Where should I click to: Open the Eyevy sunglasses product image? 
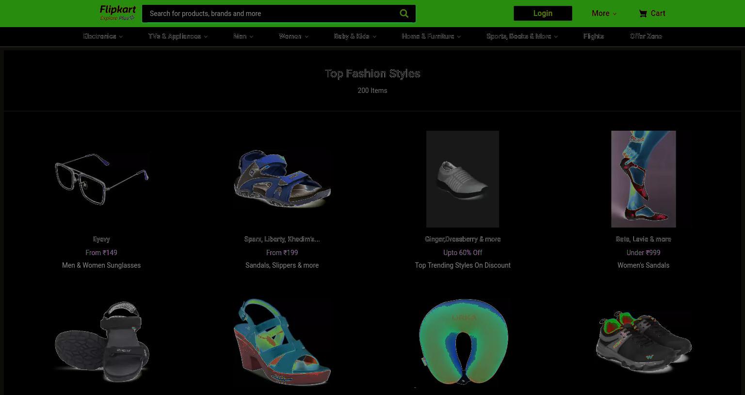[101, 179]
